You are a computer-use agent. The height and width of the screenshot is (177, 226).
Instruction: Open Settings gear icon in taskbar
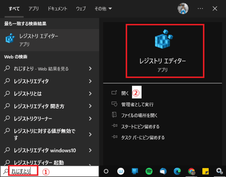coord(219,171)
